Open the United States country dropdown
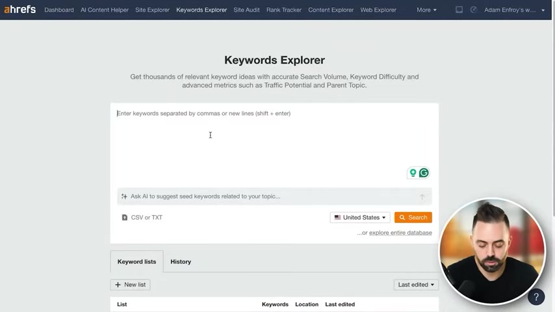The height and width of the screenshot is (312, 555). [360, 218]
